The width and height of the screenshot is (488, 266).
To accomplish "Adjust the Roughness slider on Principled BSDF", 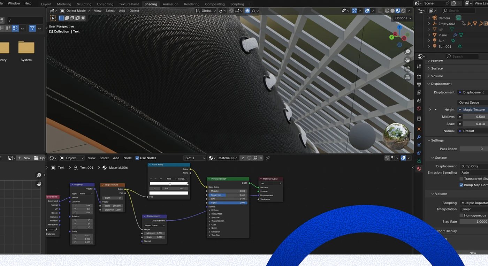I will pyautogui.click(x=228, y=195).
